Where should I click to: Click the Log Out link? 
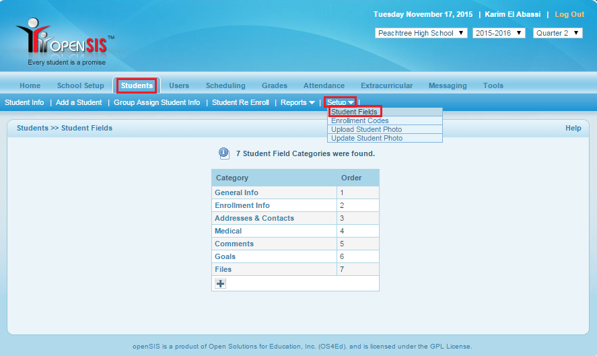tap(569, 14)
